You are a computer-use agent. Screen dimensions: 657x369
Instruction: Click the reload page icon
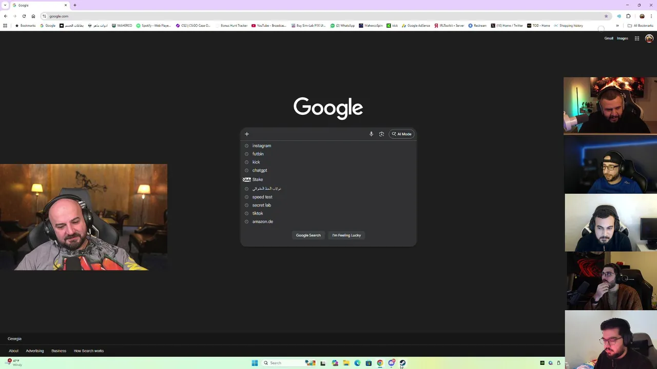click(x=24, y=16)
